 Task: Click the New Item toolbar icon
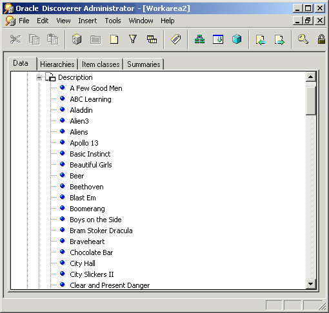pos(114,39)
